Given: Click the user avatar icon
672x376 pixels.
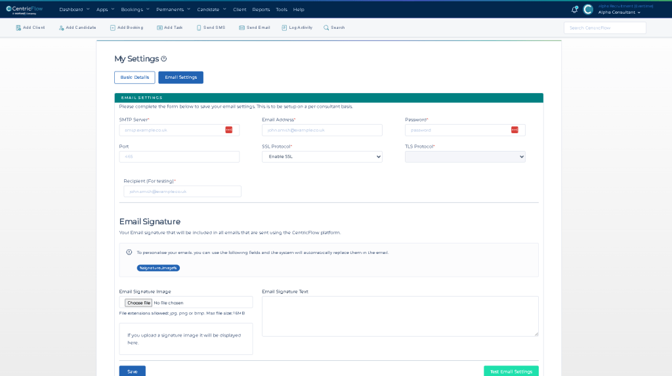Looking at the screenshot, I should [588, 9].
